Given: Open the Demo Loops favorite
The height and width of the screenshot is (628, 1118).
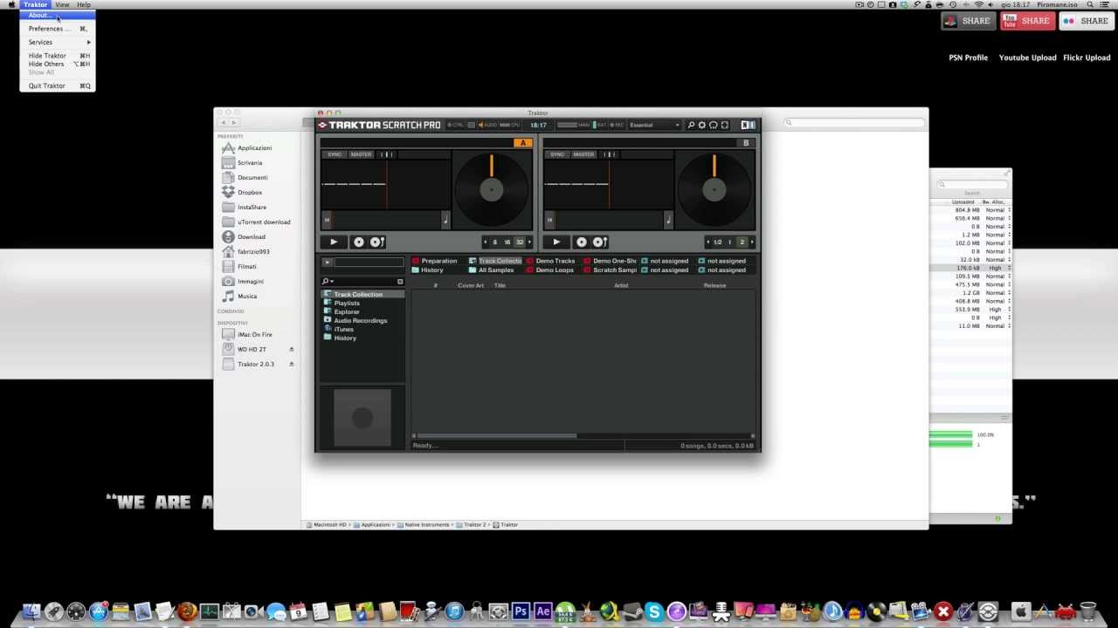Looking at the screenshot, I should click(549, 270).
